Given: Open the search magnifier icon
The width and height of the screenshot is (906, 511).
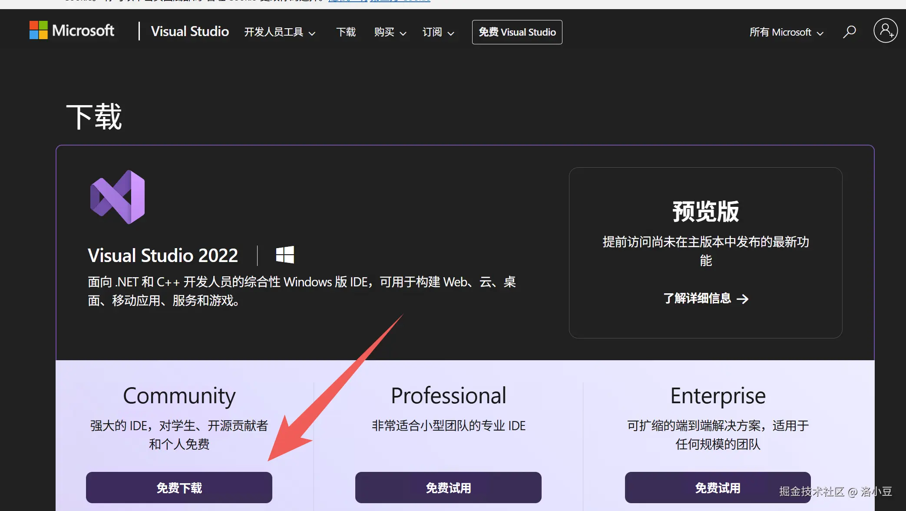Looking at the screenshot, I should (x=849, y=31).
